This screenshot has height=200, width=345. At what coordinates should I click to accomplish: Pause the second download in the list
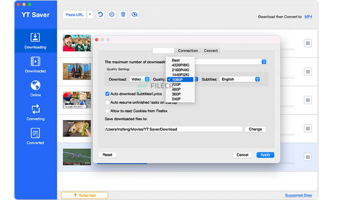pyautogui.click(x=307, y=71)
